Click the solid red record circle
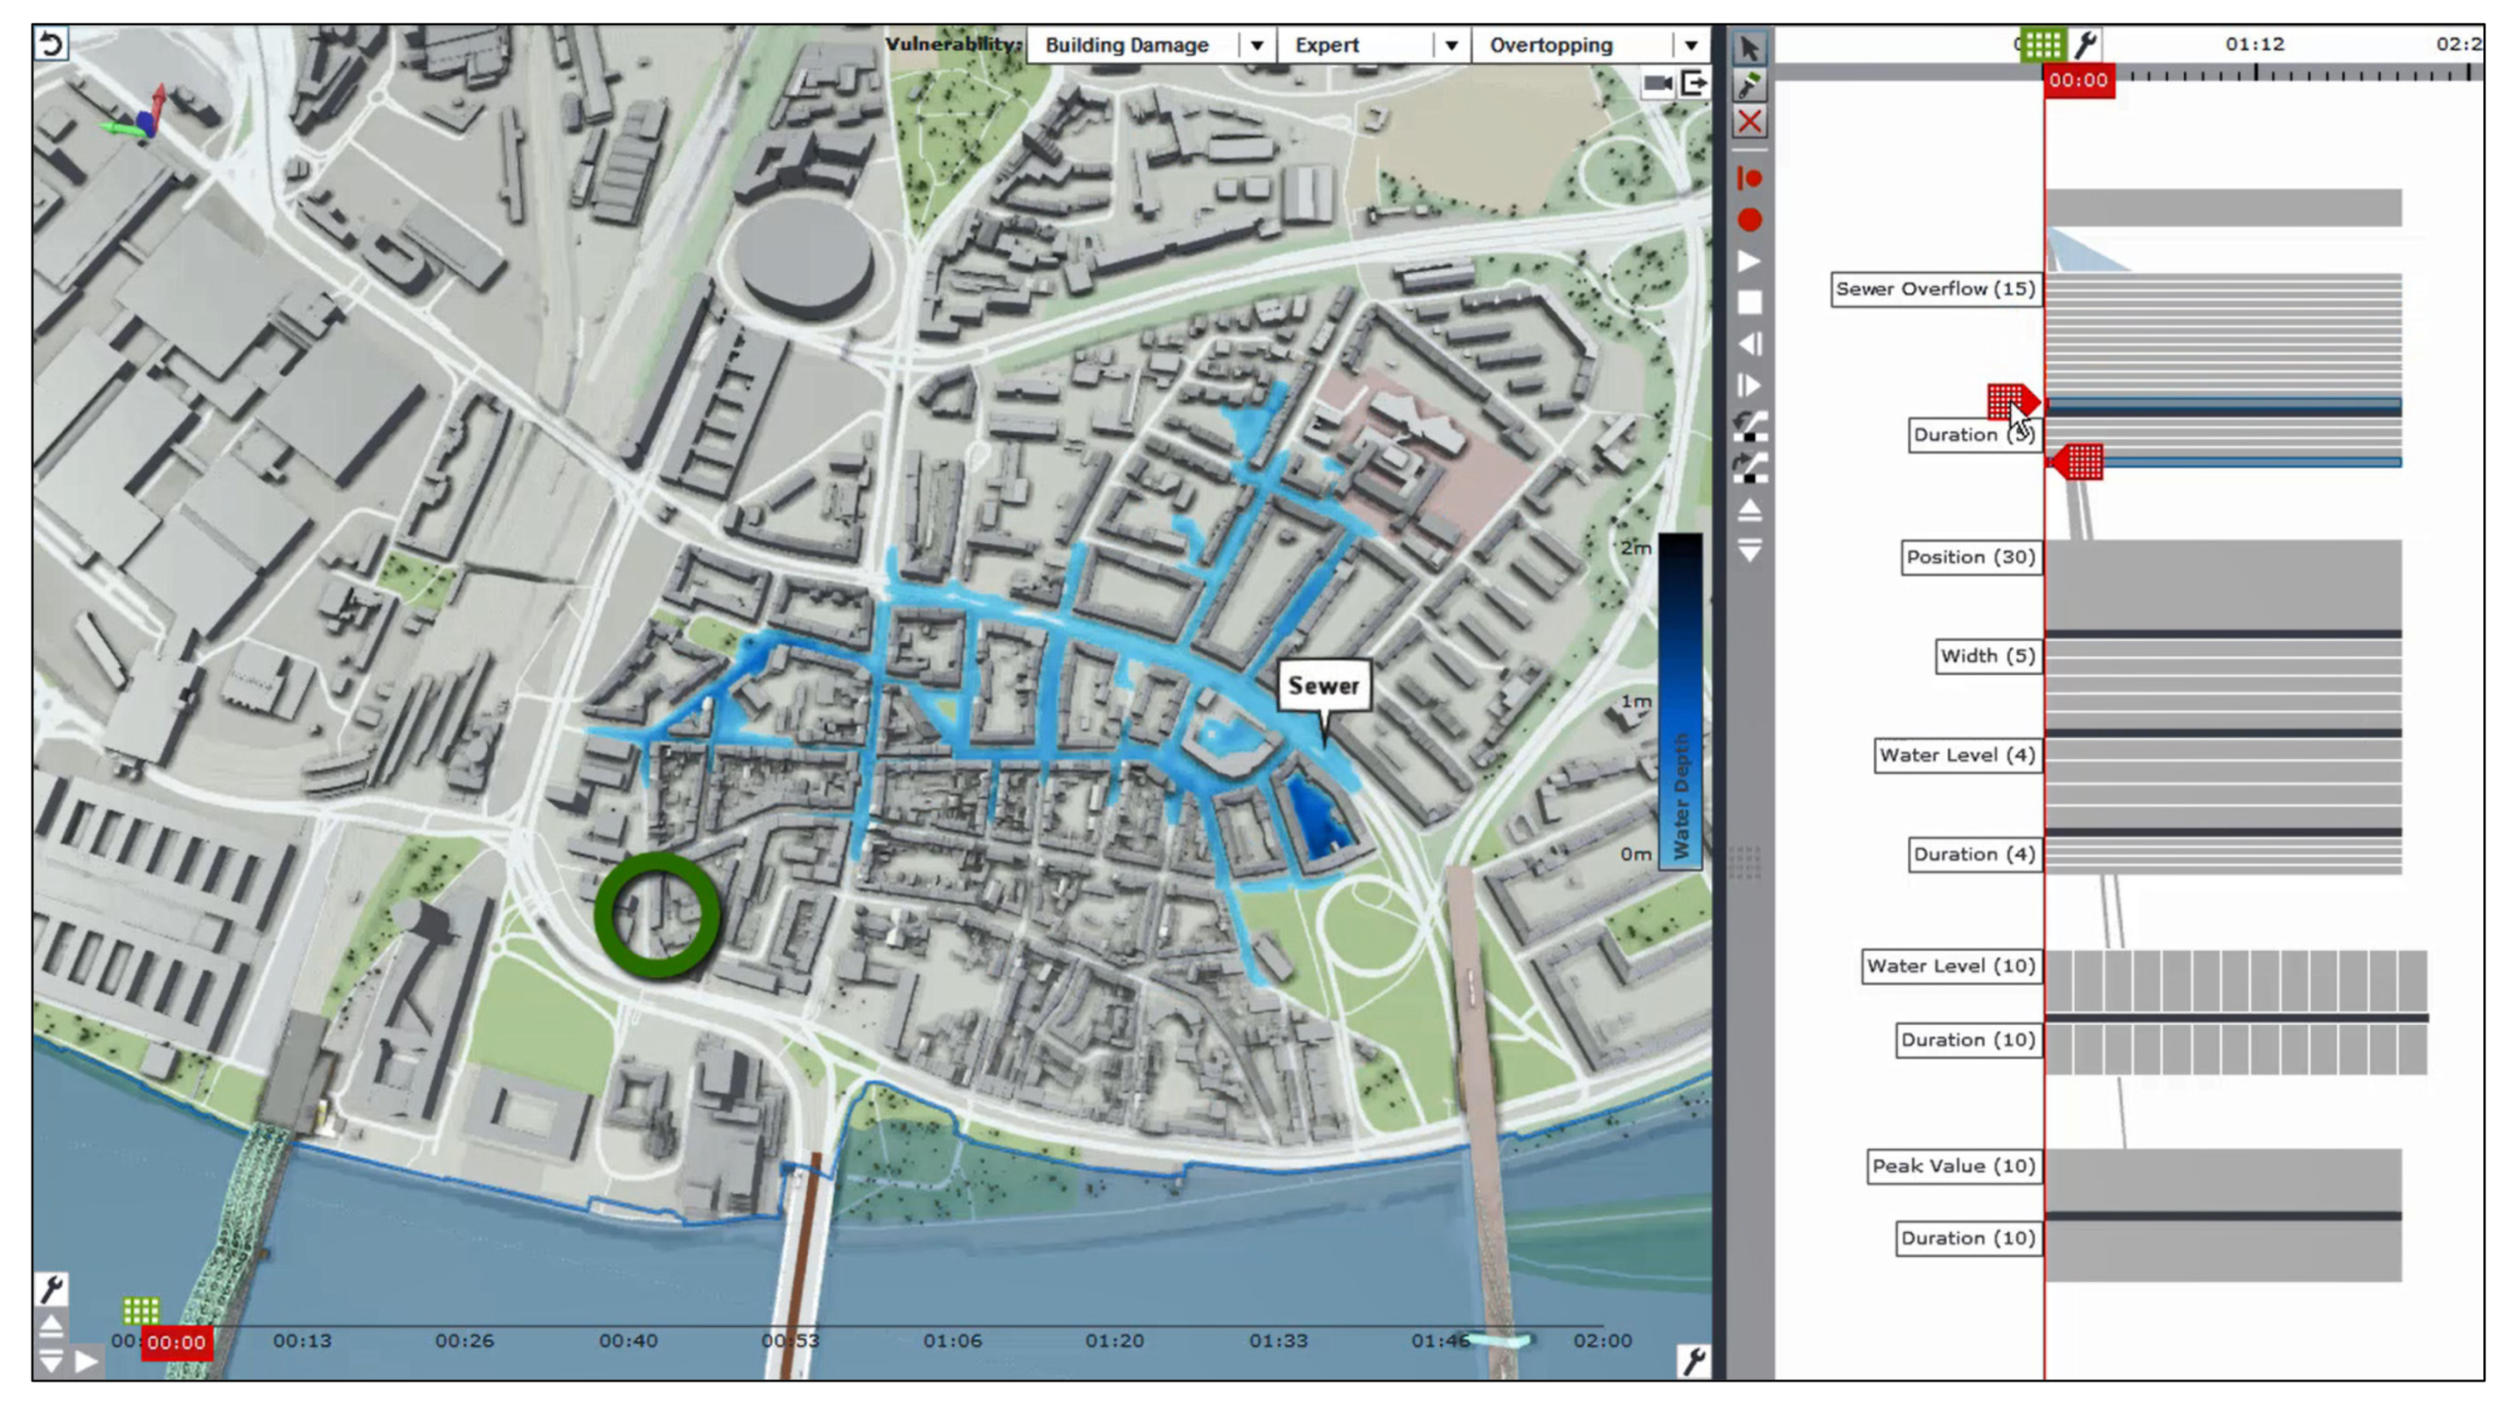The image size is (2511, 1407). 1749,220
